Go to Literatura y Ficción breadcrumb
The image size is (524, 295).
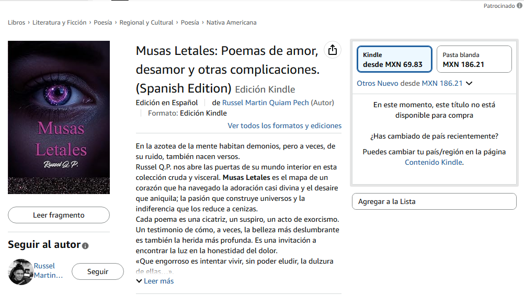pyautogui.click(x=60, y=22)
